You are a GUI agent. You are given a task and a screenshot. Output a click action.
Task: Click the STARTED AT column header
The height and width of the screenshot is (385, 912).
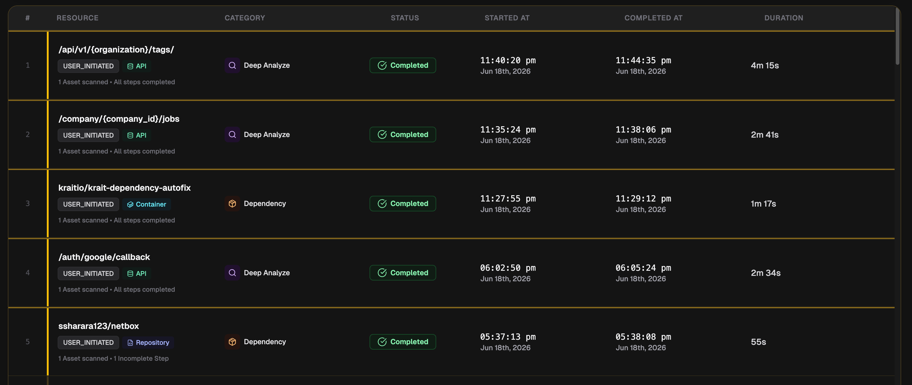tap(507, 18)
